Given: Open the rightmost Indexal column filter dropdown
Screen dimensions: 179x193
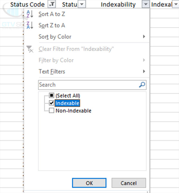Looking at the screenshot, I should [175, 4].
